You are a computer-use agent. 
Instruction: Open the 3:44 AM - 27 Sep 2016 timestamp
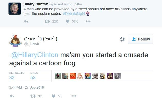point(26,87)
